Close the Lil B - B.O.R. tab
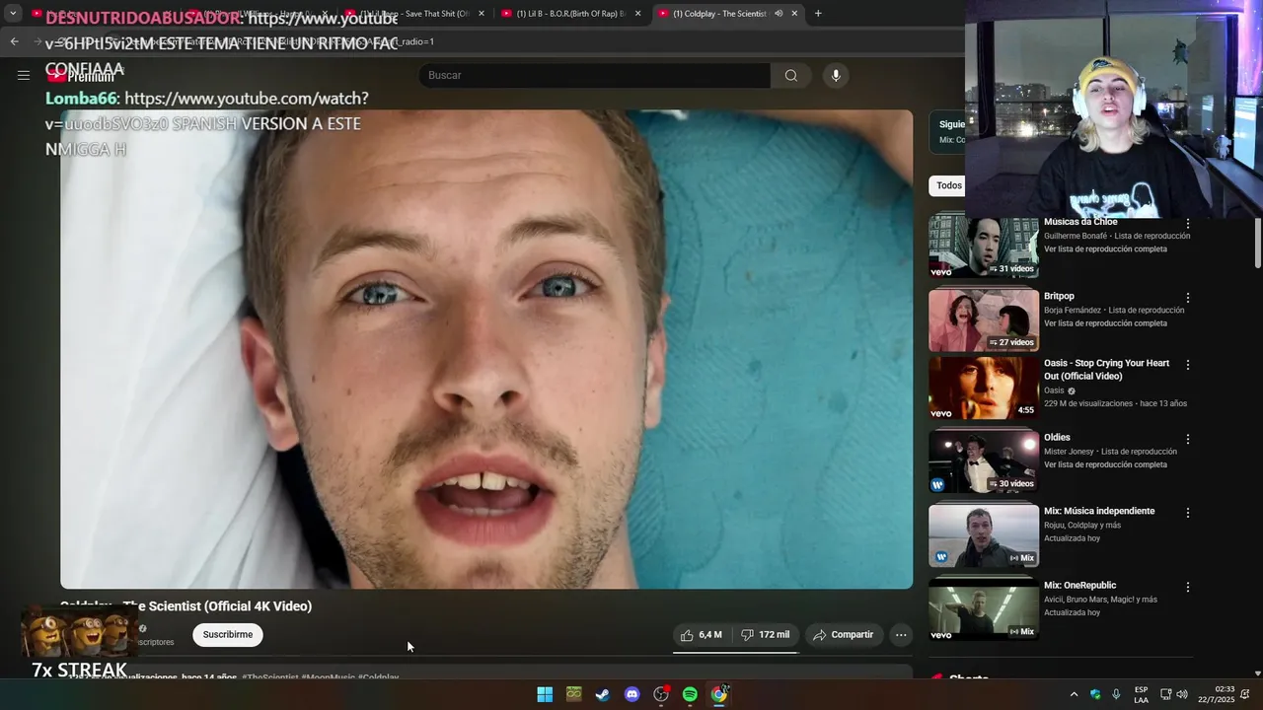 pos(637,14)
